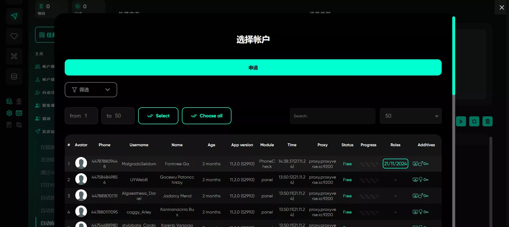Click the 任务 tasks button in the background panel
Image resolution: width=509 pixels, height=227 pixels.
point(45,35)
